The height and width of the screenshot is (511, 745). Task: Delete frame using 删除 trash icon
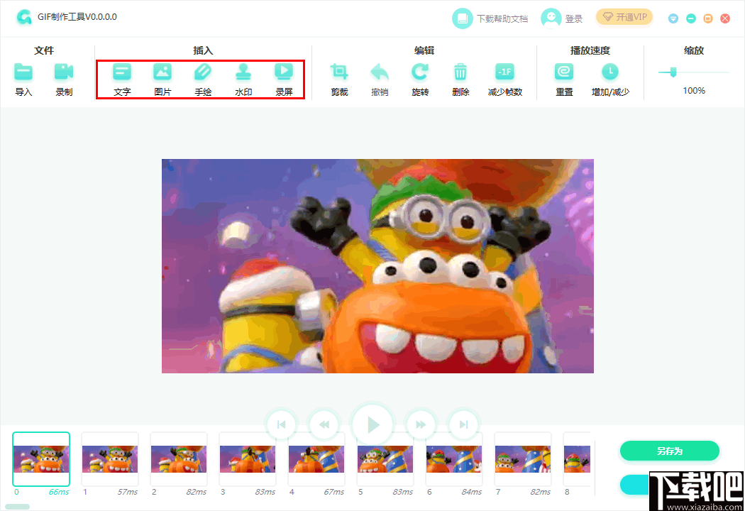pos(460,72)
